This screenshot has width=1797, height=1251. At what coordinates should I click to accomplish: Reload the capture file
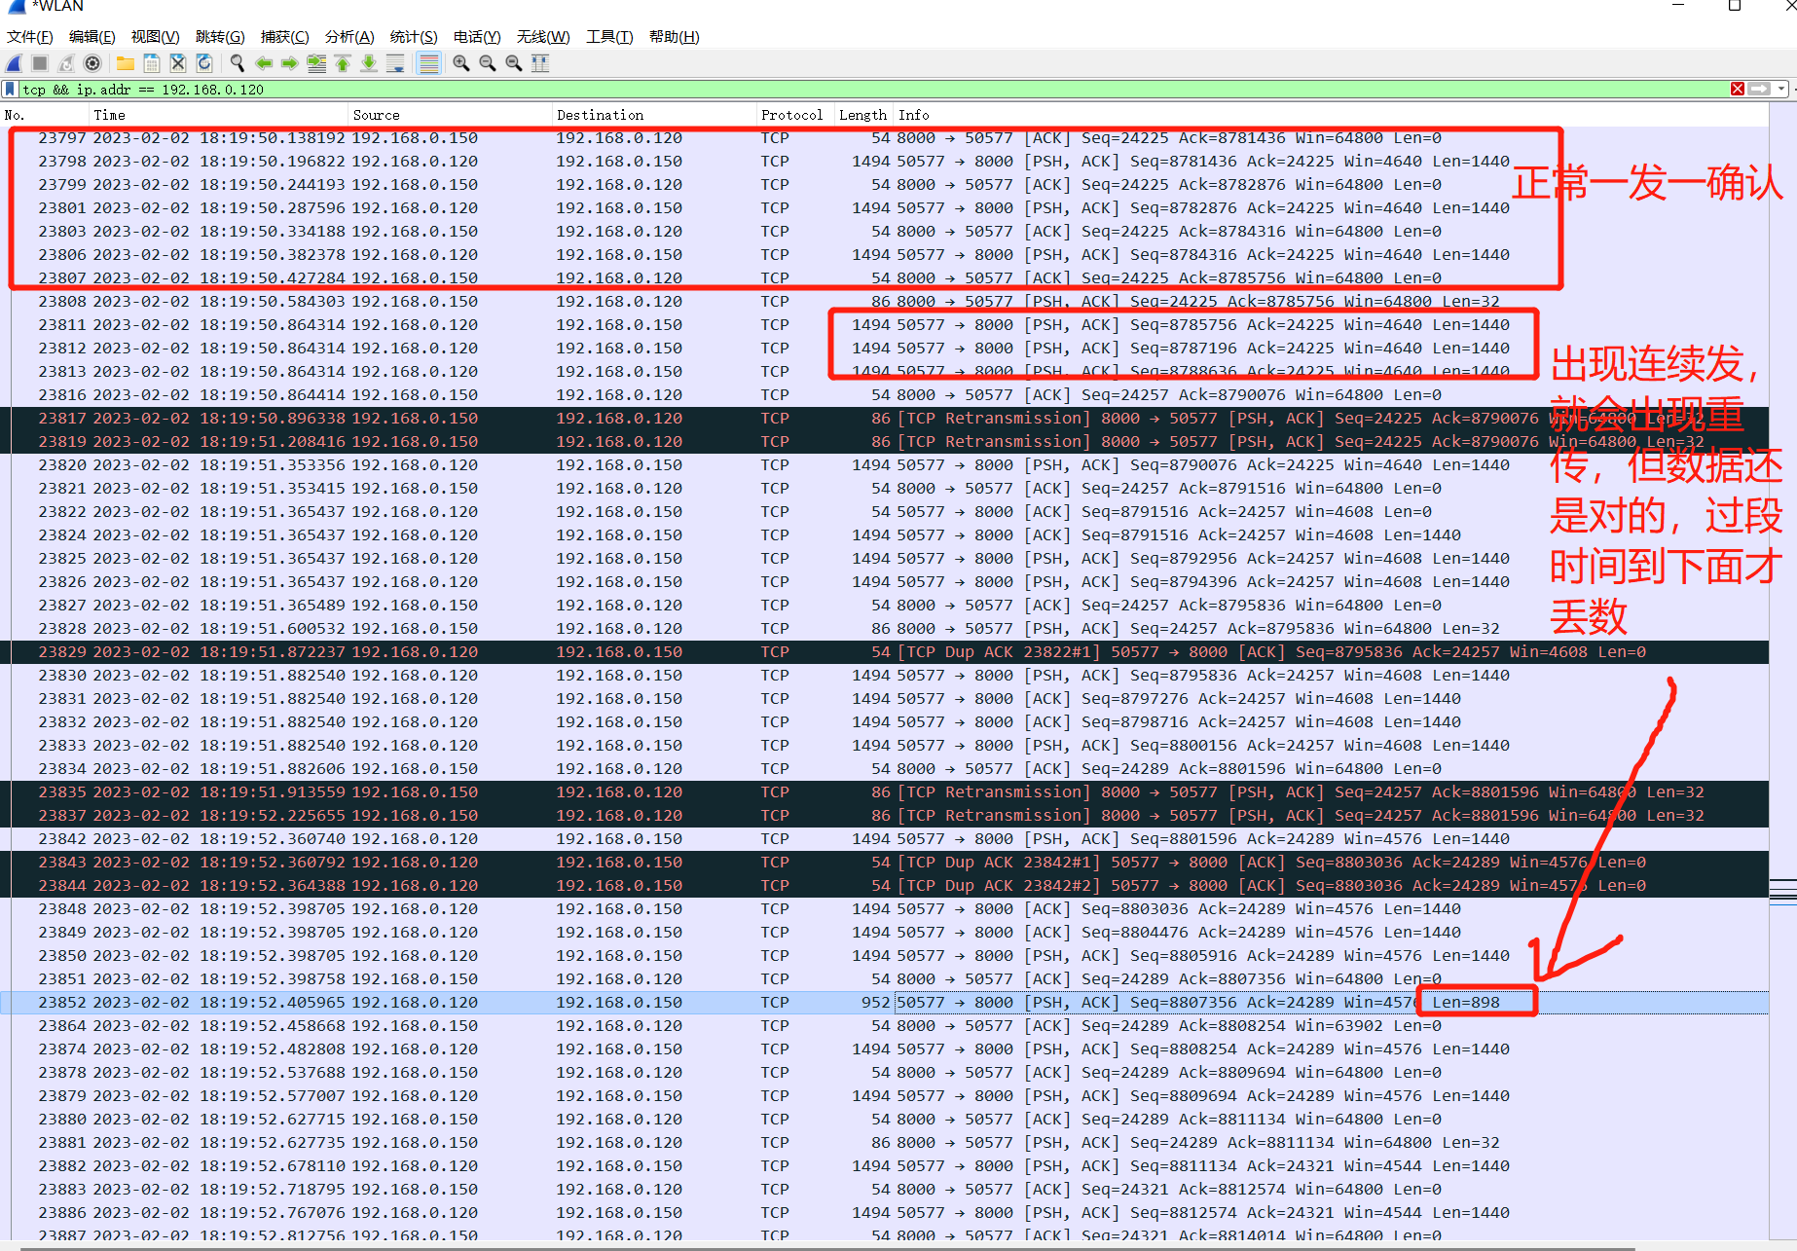(204, 63)
